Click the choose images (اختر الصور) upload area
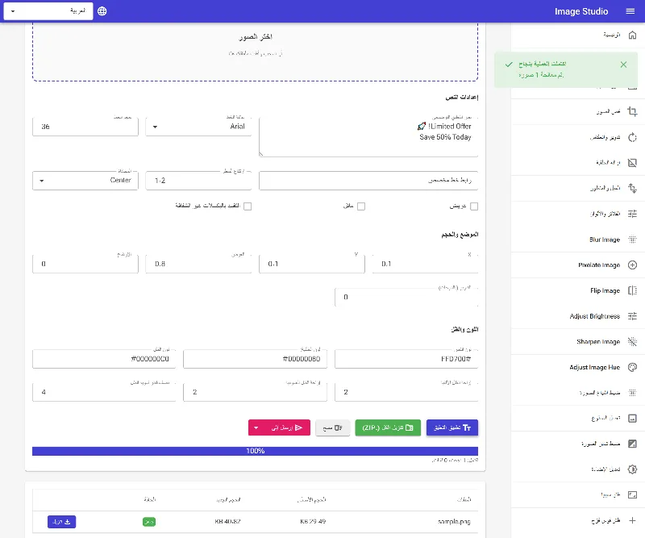Viewport: 645px width, 538px height. 255,52
